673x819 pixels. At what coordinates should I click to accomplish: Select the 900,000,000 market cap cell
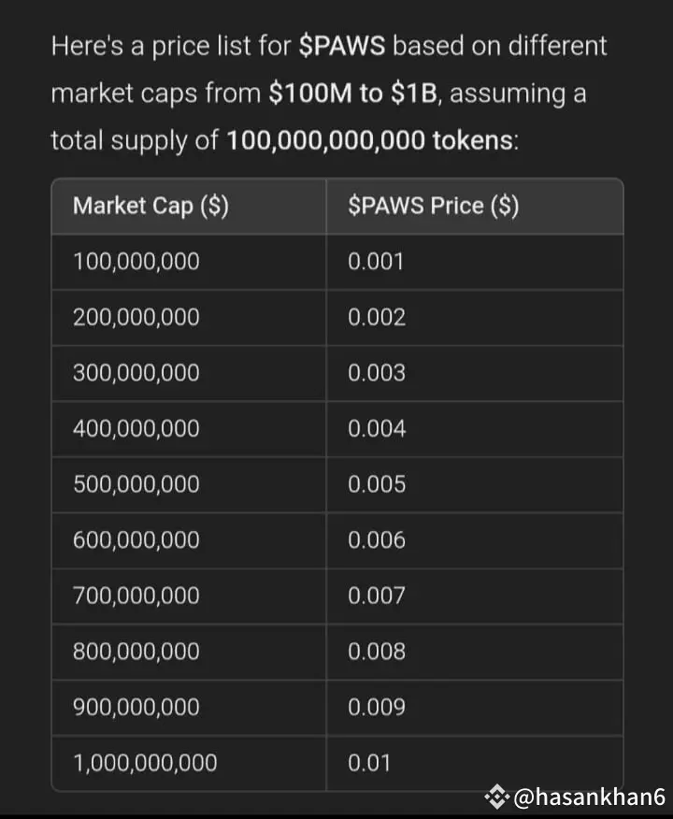136,708
